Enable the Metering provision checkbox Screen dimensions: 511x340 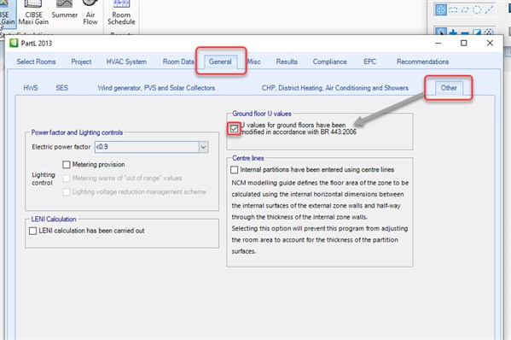pos(67,165)
